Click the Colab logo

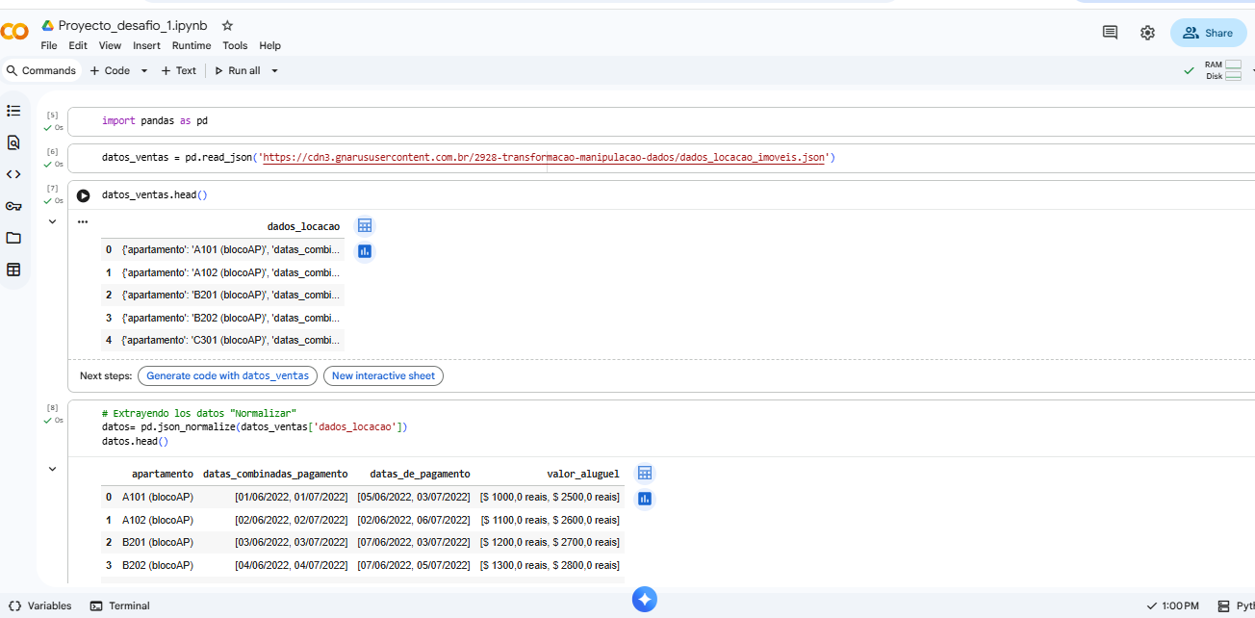[x=14, y=33]
